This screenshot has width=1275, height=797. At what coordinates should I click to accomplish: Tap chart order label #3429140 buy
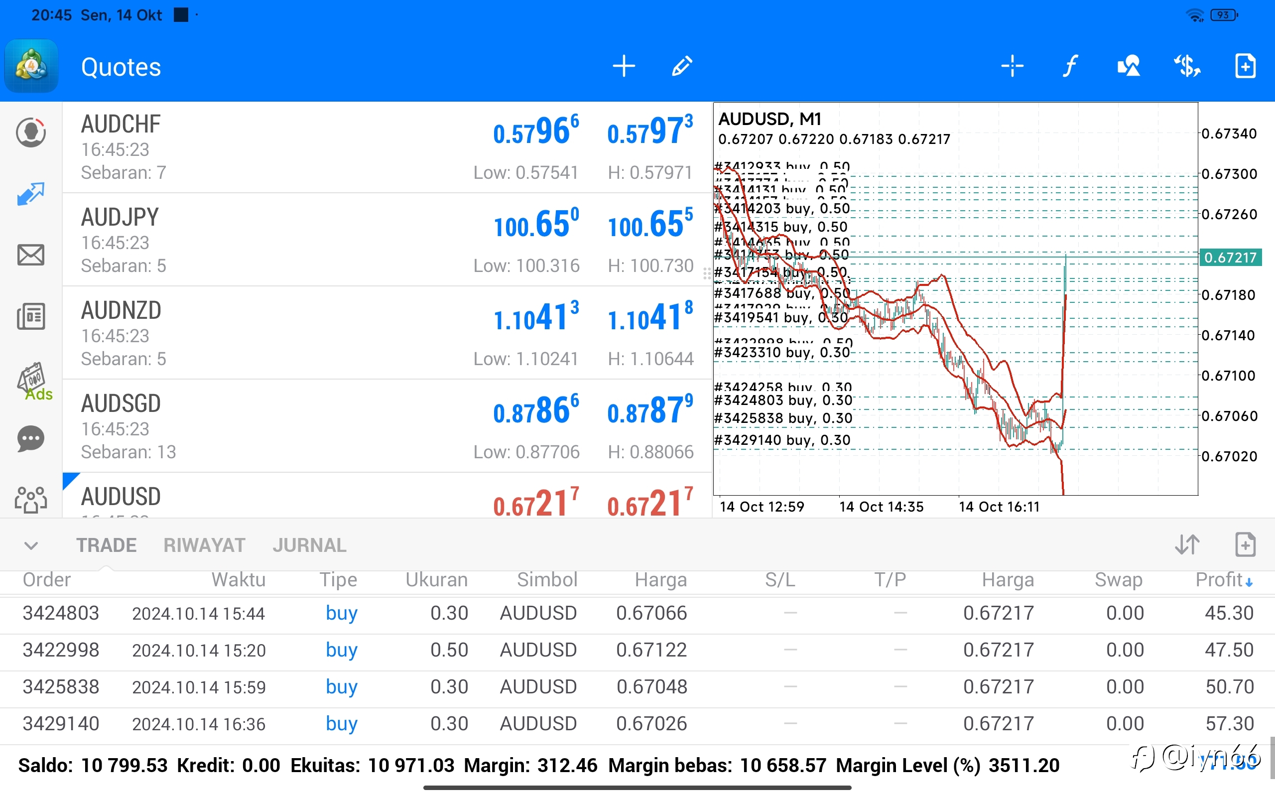[x=782, y=440]
